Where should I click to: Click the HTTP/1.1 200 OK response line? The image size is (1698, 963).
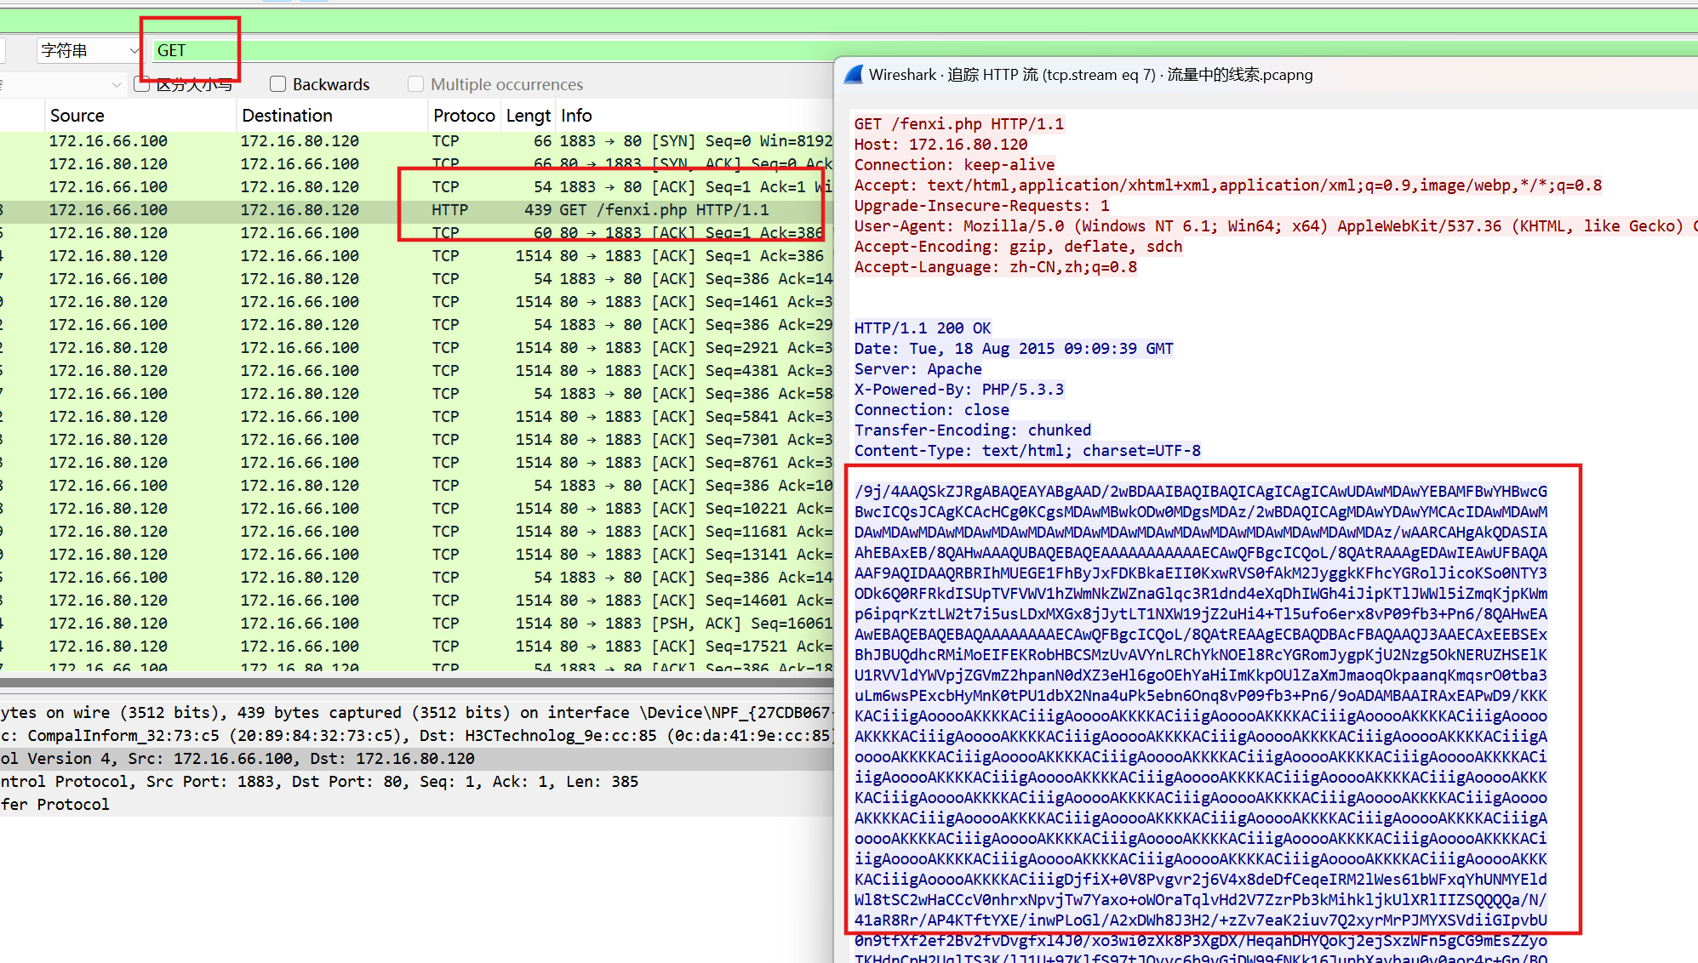[x=923, y=328]
